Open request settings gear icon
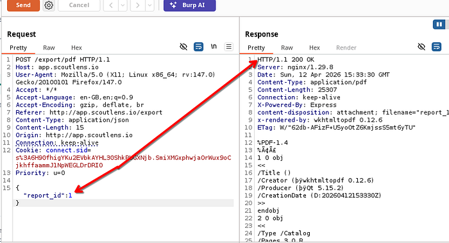 [x=49, y=5]
